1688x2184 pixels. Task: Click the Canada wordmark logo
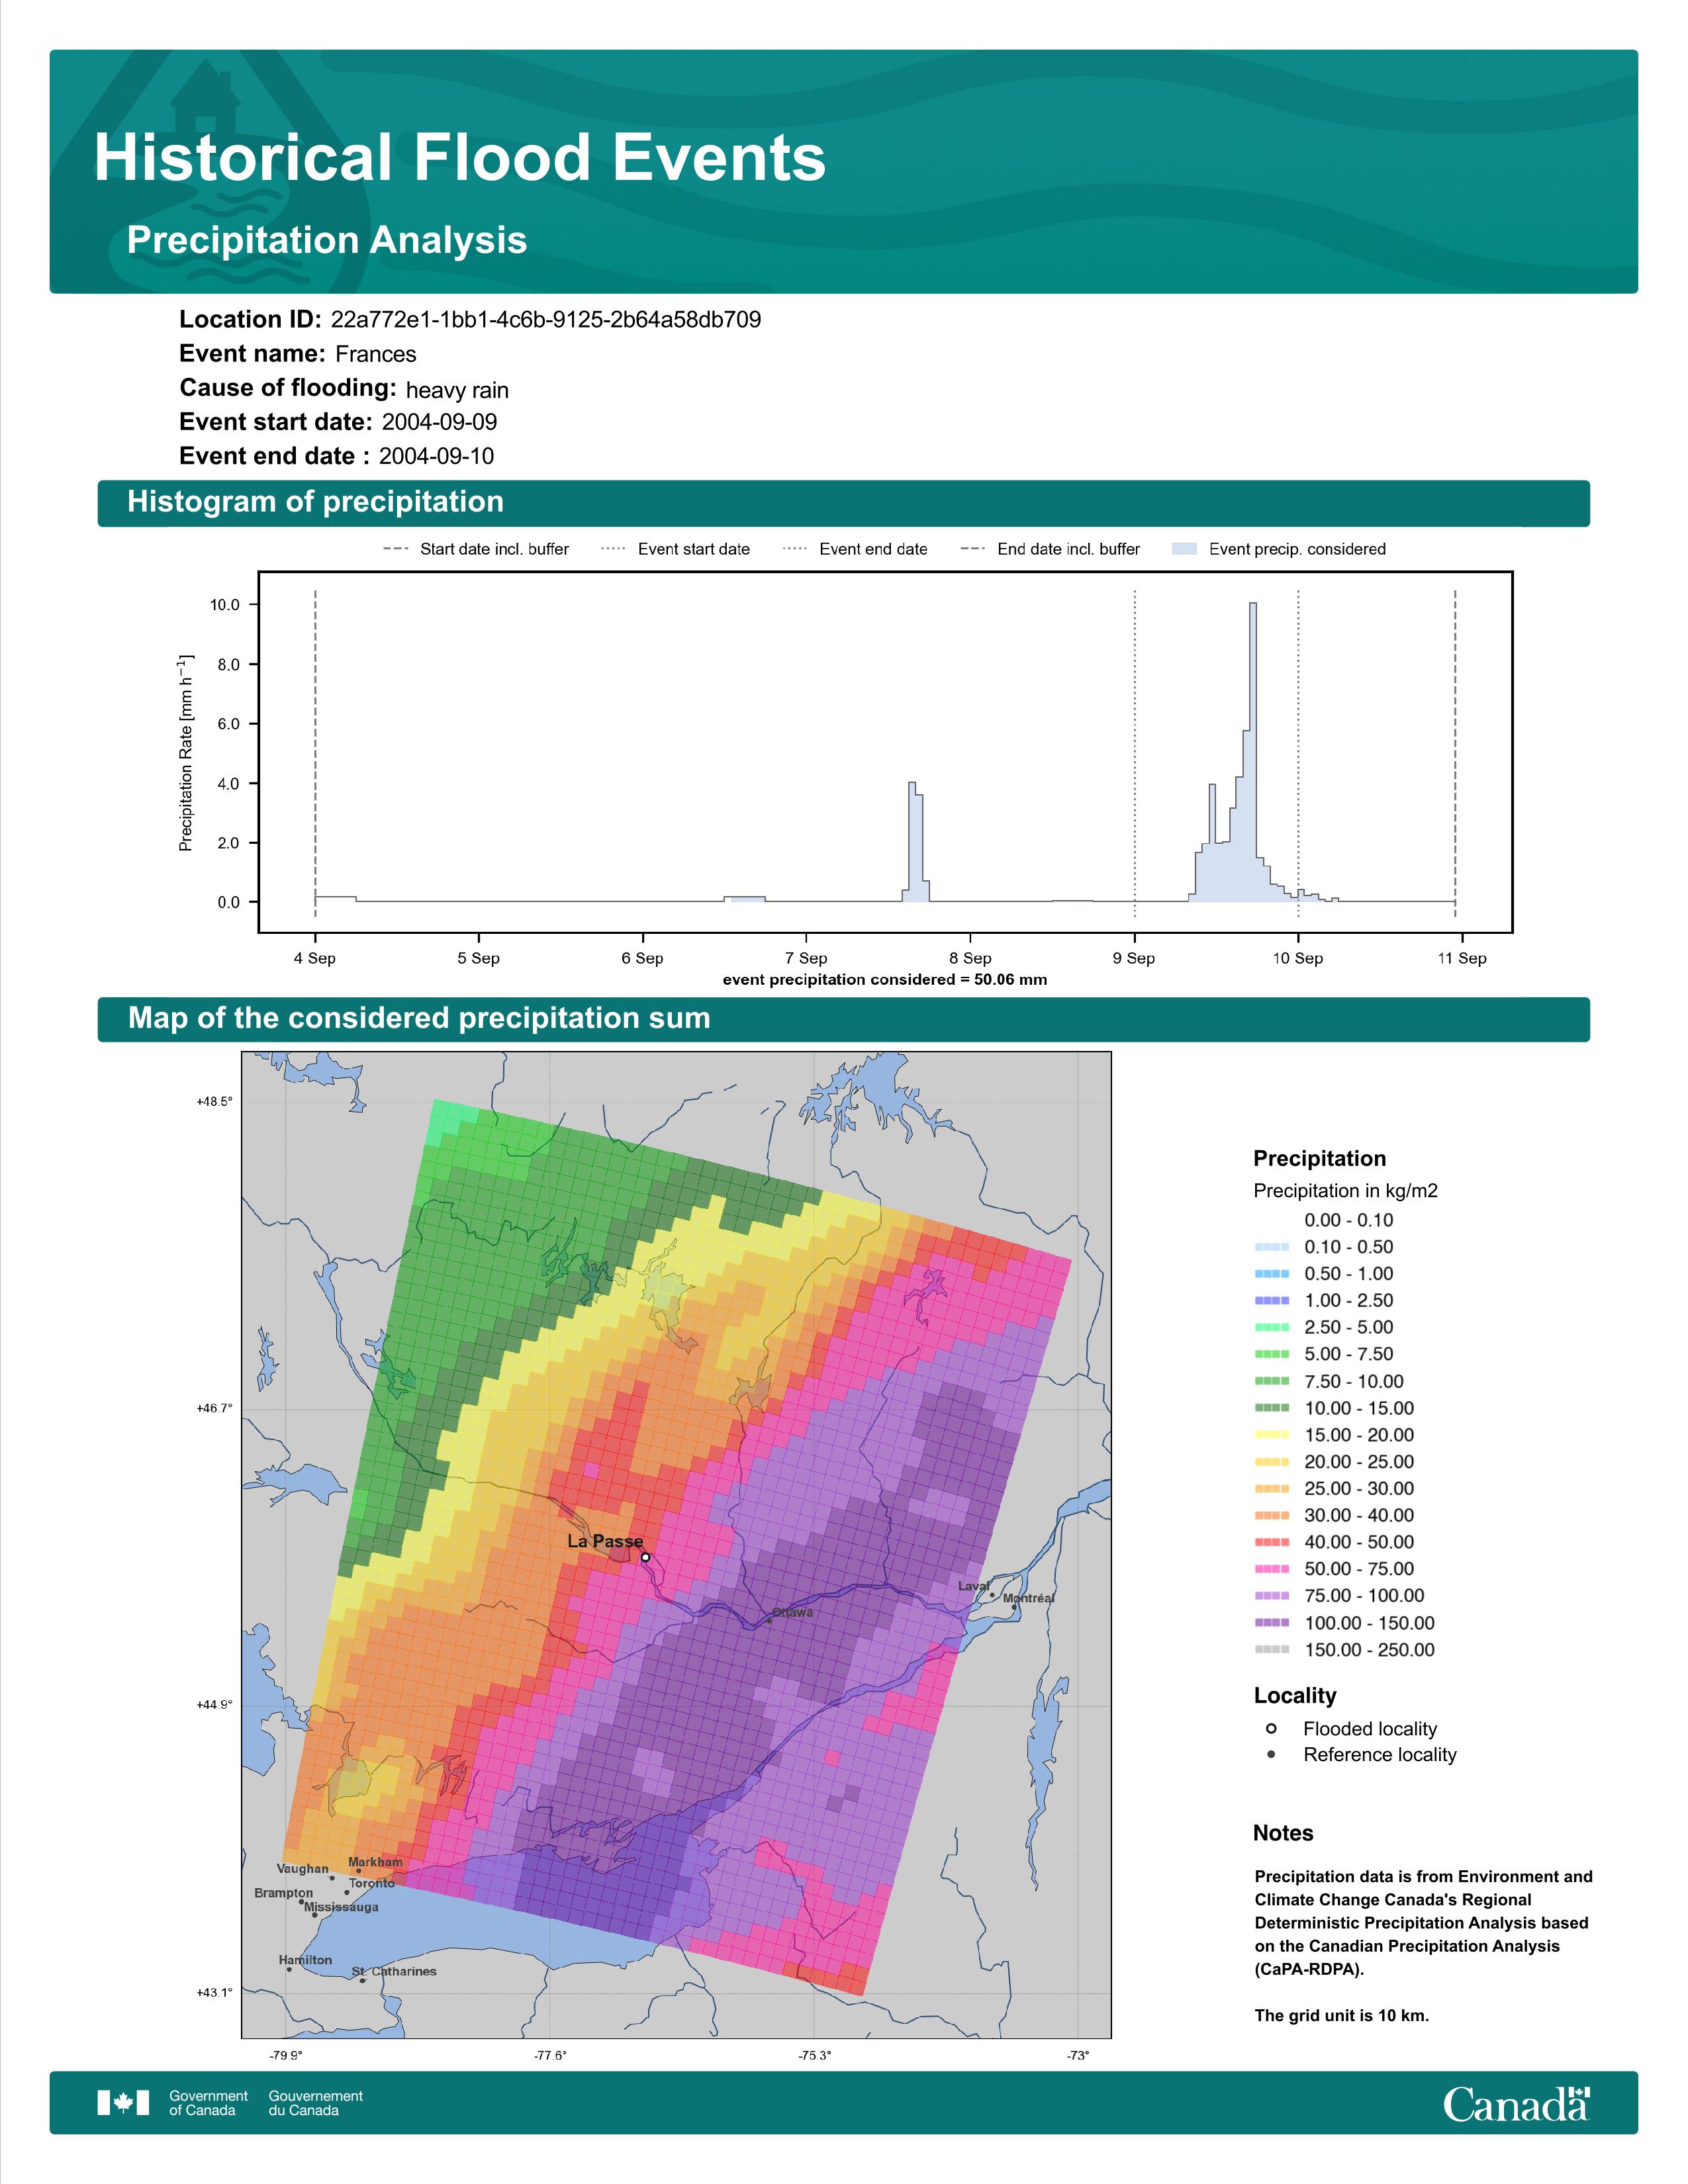1516,2103
